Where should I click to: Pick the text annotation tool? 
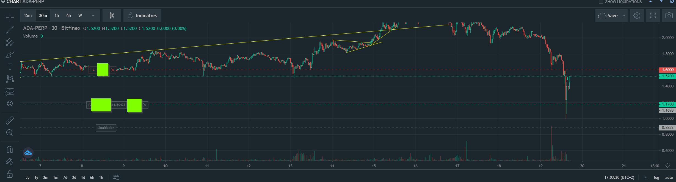[x=10, y=67]
